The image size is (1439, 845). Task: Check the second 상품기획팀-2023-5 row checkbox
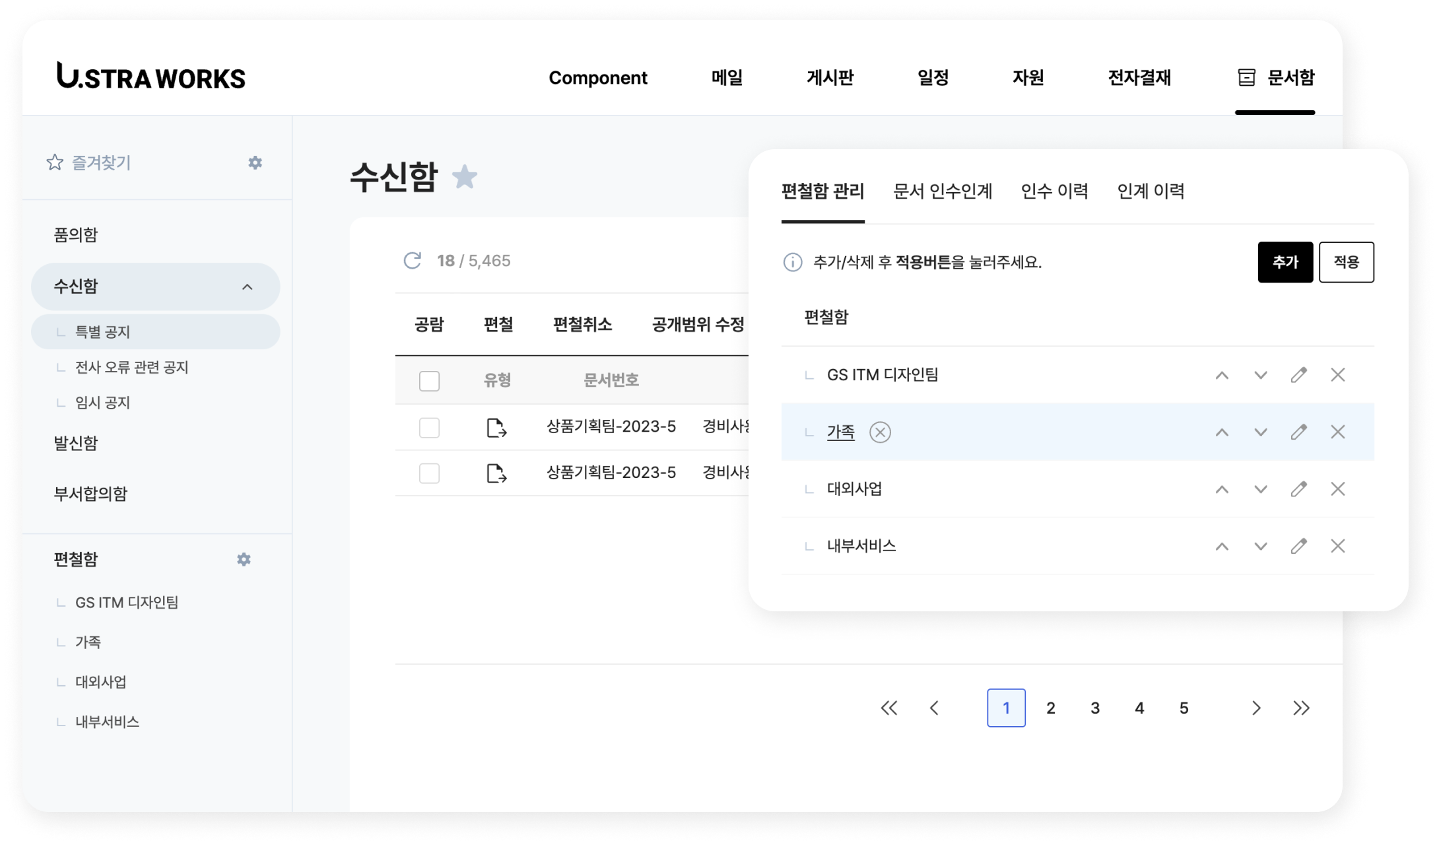(429, 473)
